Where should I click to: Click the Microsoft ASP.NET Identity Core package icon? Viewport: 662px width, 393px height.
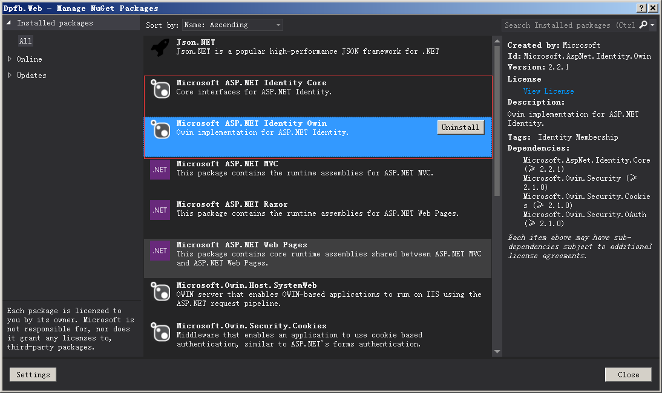point(160,88)
